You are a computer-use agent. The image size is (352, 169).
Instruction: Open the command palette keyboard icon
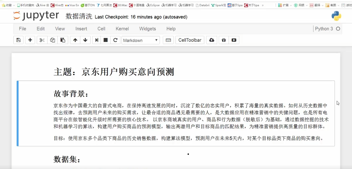coord(168,40)
